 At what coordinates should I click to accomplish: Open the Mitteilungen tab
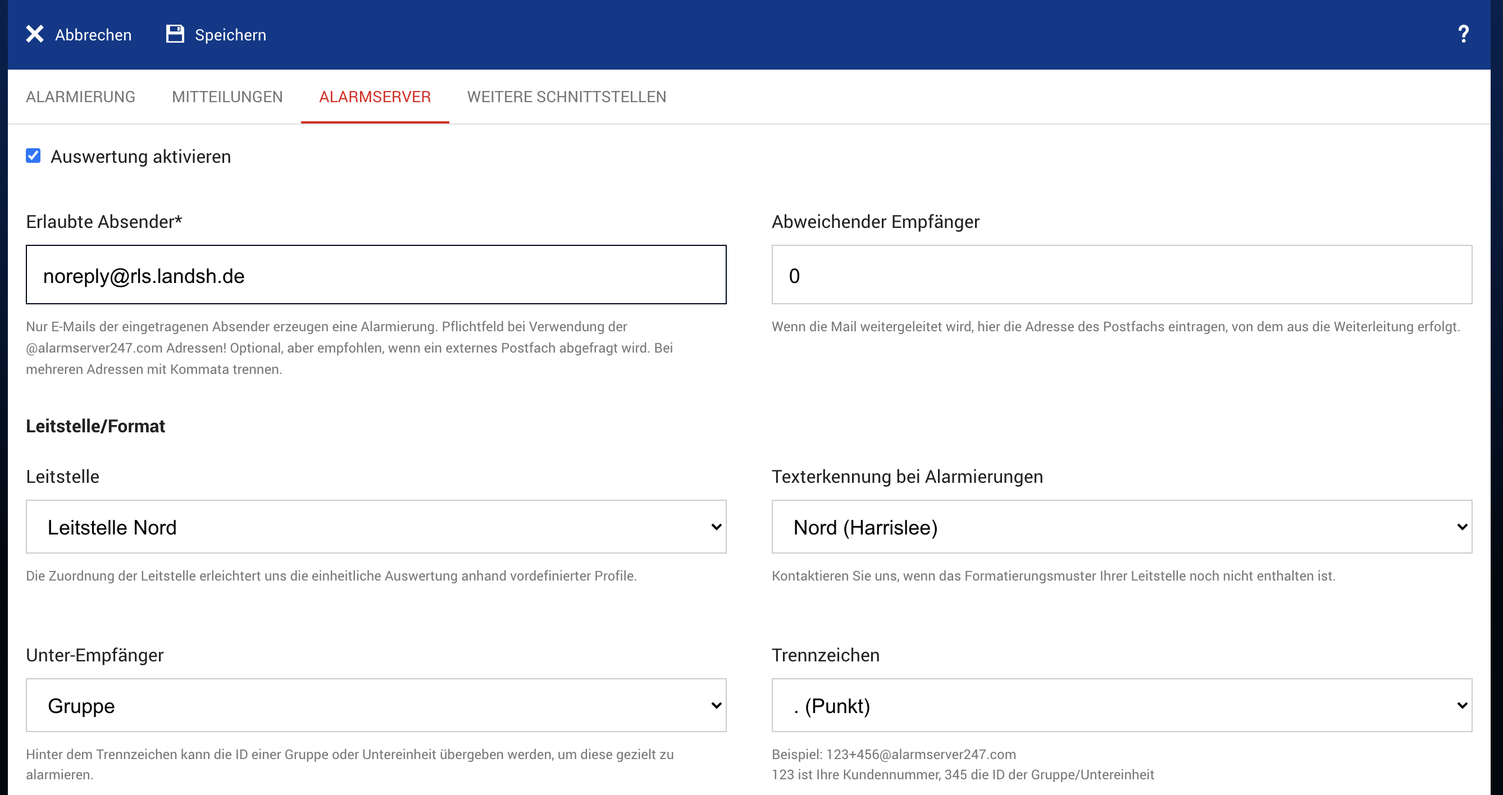click(x=227, y=97)
